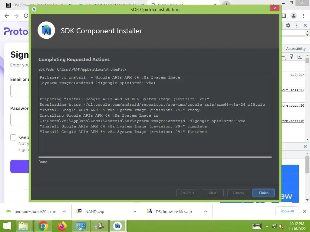Tick the Keep me signed in checkbox
The image size is (310, 232).
pyautogui.click(x=13, y=137)
